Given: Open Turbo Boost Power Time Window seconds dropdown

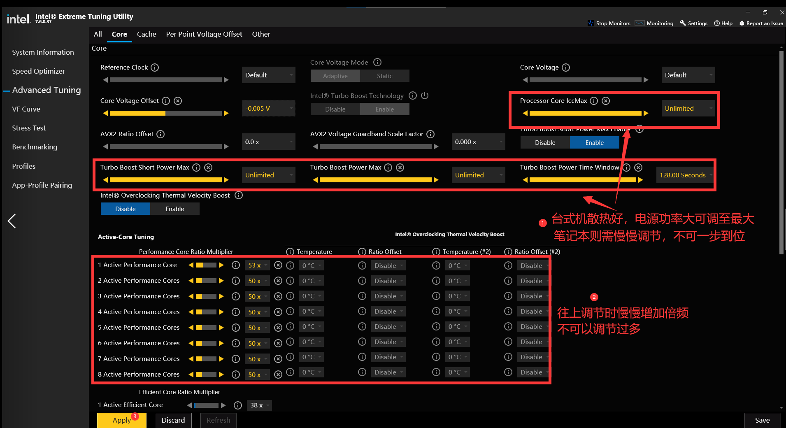Looking at the screenshot, I should coord(685,175).
